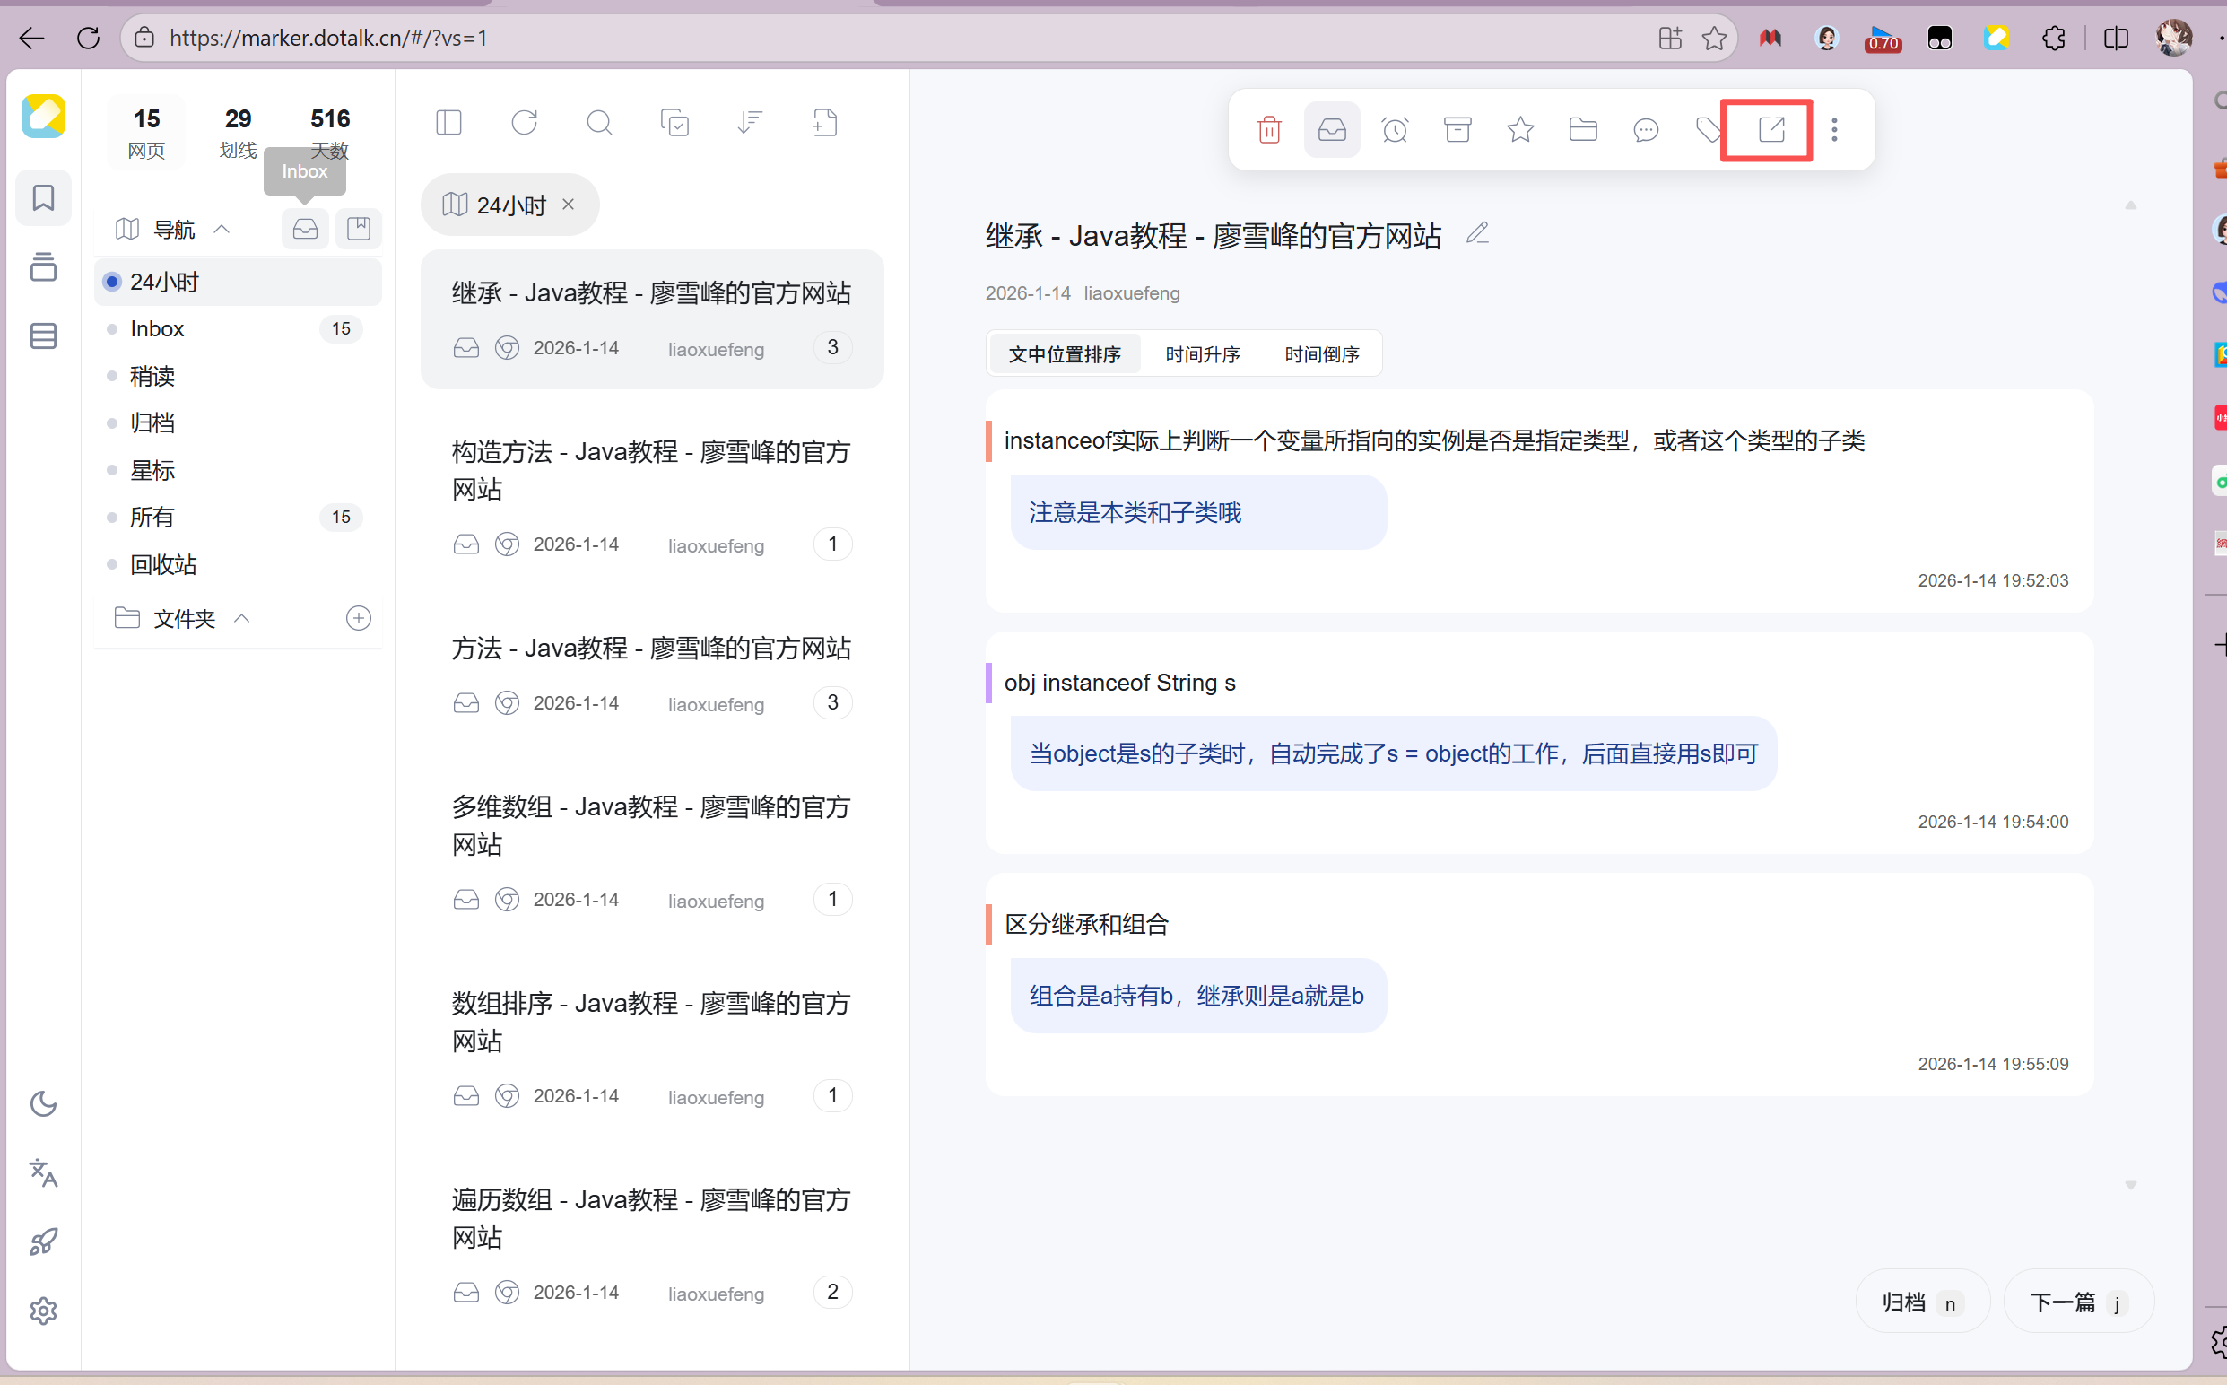
Task: Toggle the multi-select checkbox icon
Action: pos(674,123)
